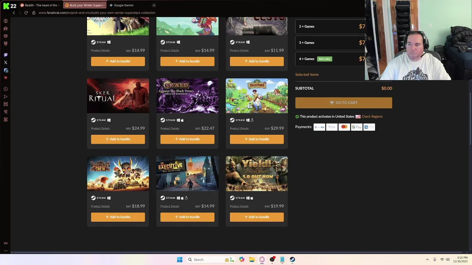The image size is (472, 265).
Task: Reload the Fanatical page
Action: 26,13
